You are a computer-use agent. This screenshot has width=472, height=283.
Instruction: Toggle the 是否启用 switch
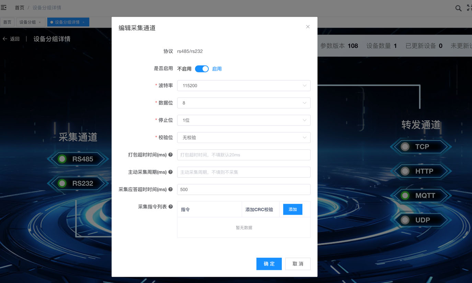coord(202,69)
